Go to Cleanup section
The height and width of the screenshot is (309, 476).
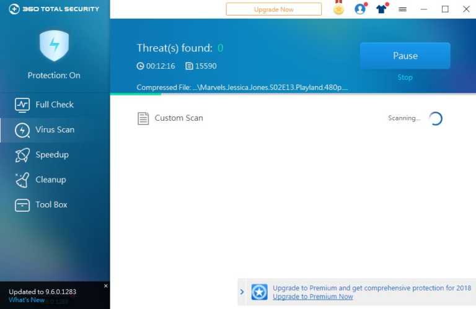[50, 180]
